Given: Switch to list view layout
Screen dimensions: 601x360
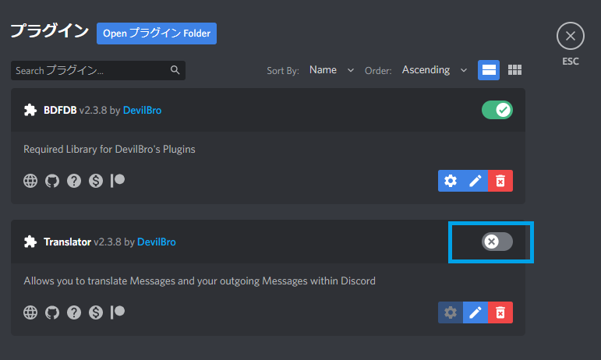Looking at the screenshot, I should (x=489, y=70).
